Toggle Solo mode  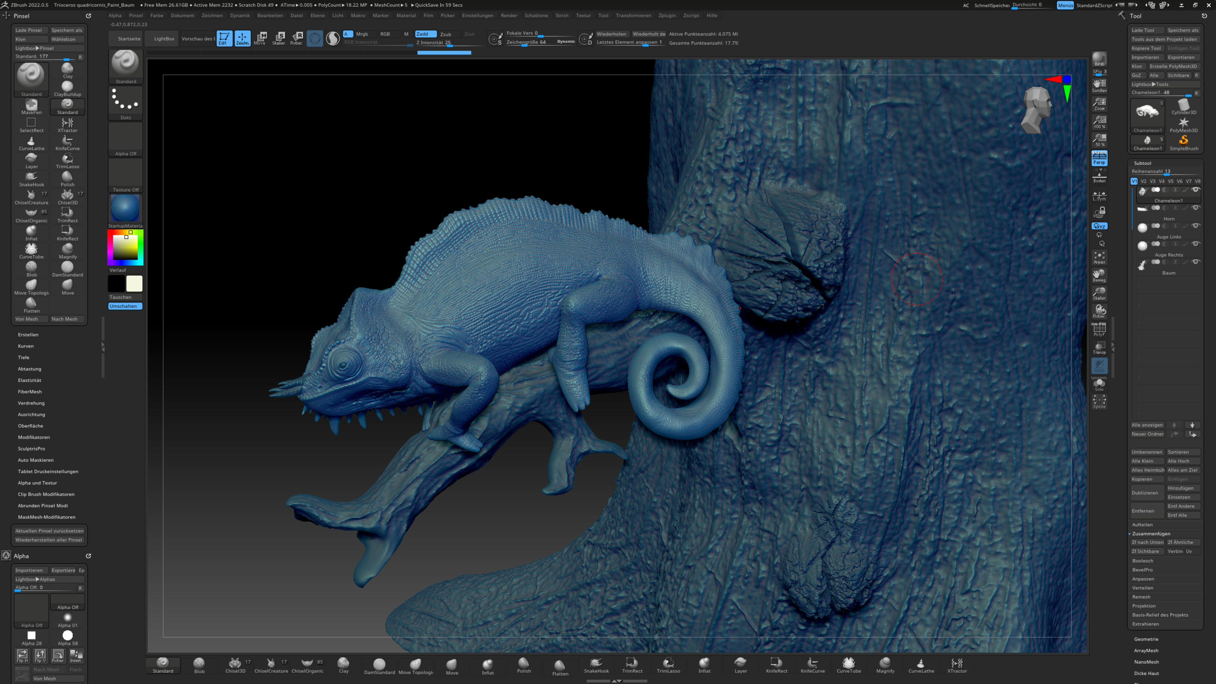(1099, 385)
